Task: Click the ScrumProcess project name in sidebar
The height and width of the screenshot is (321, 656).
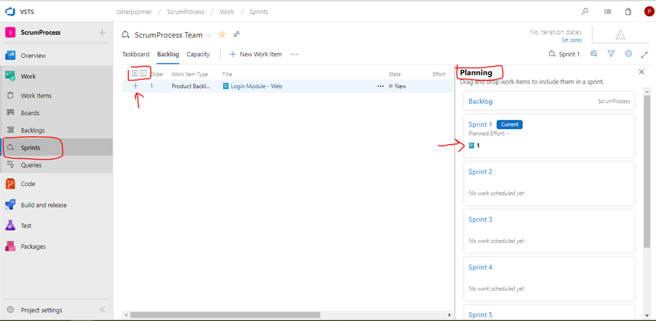Action: tap(40, 32)
